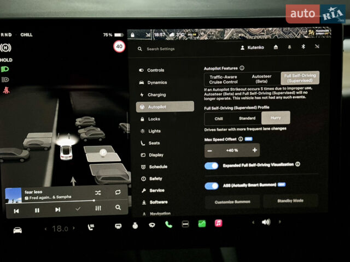Click the Standby Mode button

point(290,201)
